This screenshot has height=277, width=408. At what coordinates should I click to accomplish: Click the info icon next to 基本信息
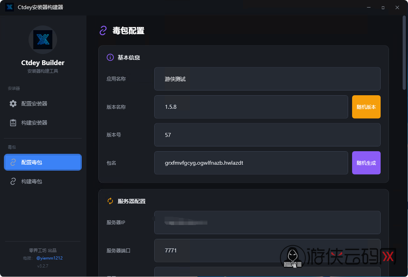110,58
